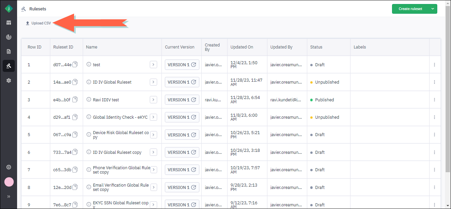Select the Published status of Ravi IDIV test
Screen dimensions: 451x209
pos(322,100)
